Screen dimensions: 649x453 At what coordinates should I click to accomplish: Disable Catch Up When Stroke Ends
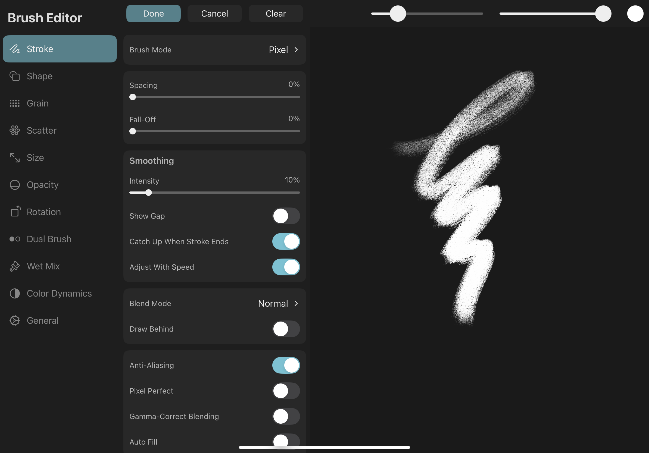286,241
